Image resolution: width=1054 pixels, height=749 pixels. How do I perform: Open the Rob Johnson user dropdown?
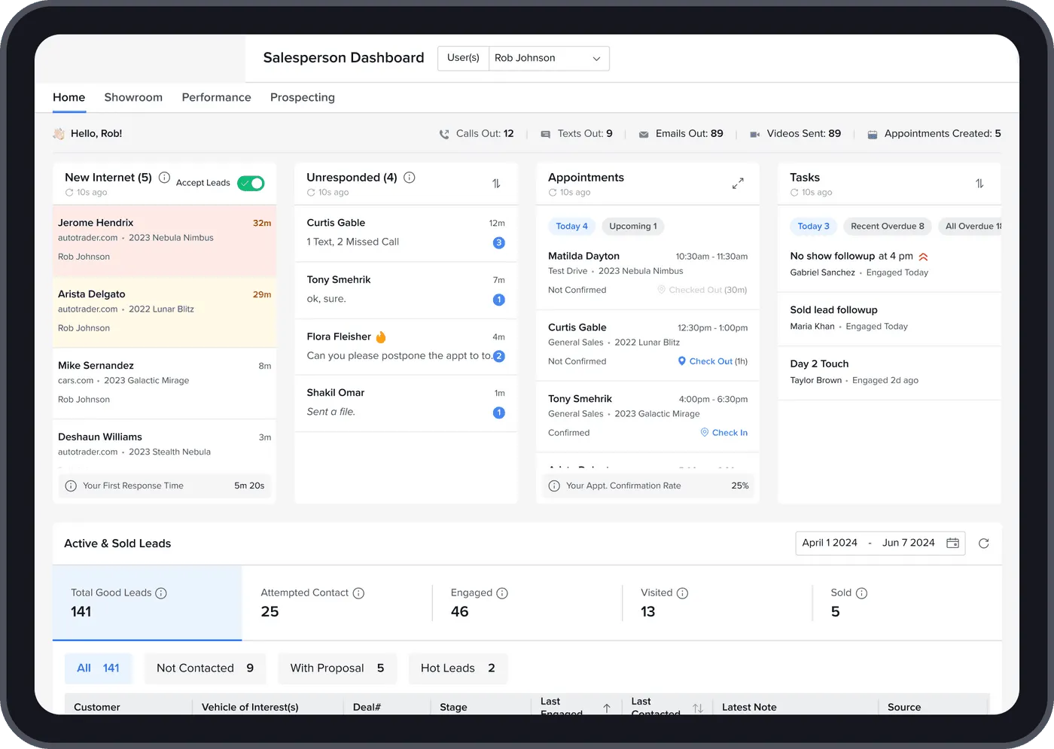coord(548,58)
